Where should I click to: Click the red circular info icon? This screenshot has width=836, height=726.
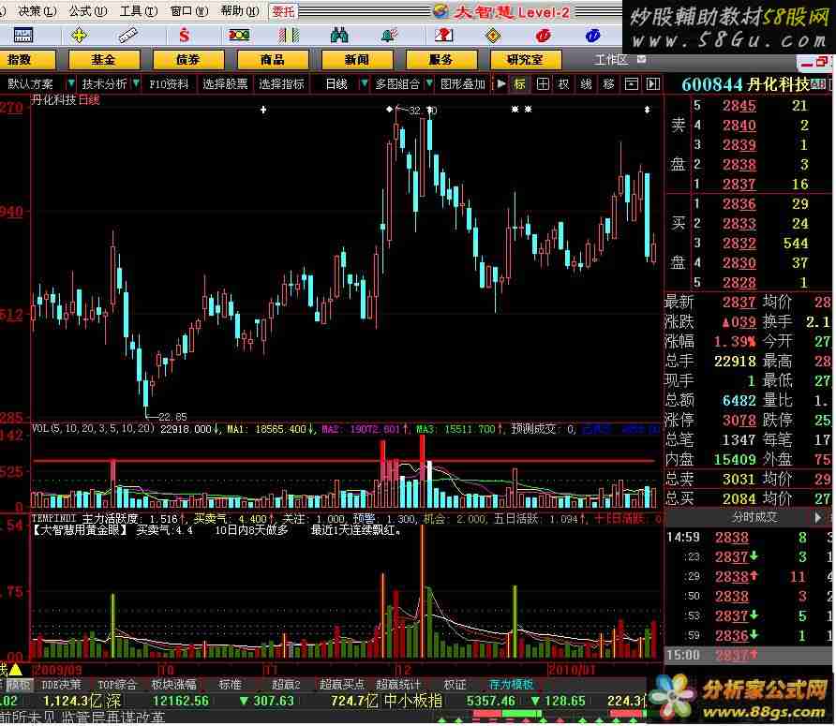click(543, 36)
